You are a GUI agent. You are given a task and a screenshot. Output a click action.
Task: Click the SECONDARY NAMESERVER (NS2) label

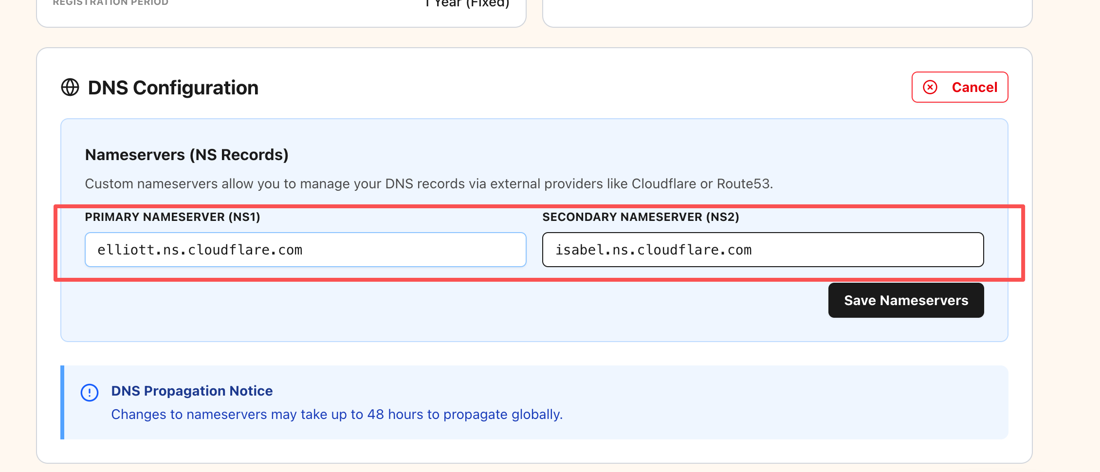641,217
